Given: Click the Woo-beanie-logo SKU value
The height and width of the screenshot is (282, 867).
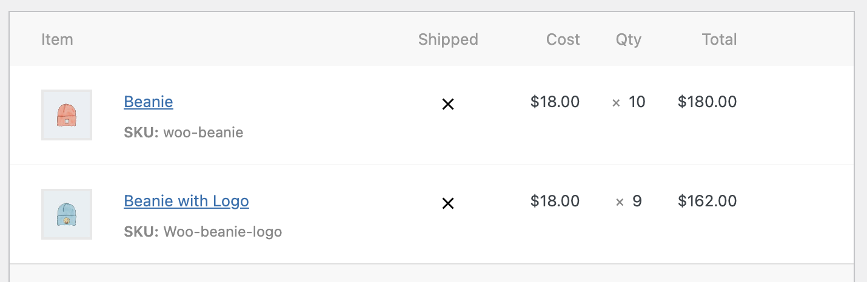Looking at the screenshot, I should 223,232.
